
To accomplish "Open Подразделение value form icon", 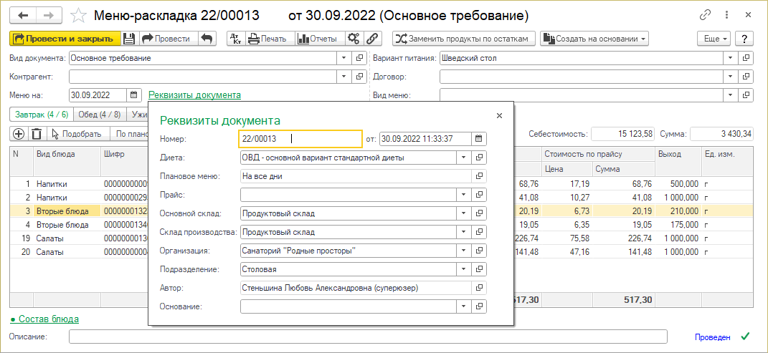I will [480, 269].
